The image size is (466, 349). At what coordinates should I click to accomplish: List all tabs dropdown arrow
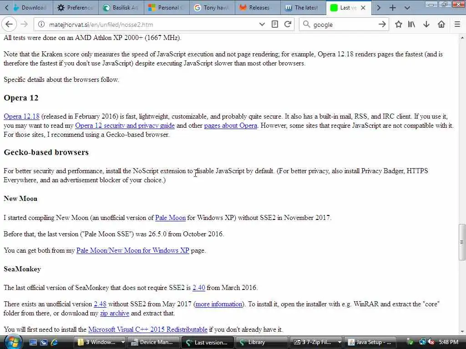click(x=407, y=8)
